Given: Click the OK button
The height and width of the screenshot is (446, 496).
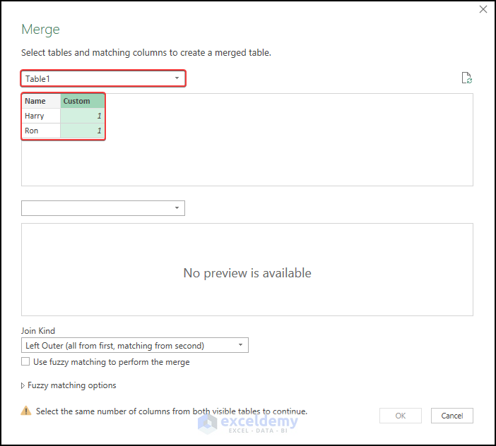Looking at the screenshot, I should pyautogui.click(x=401, y=416).
